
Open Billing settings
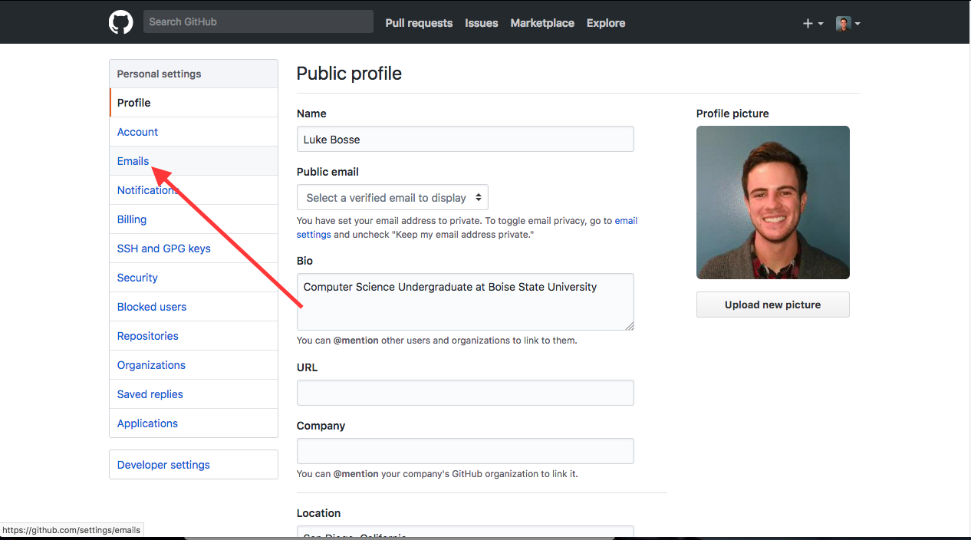194,219
